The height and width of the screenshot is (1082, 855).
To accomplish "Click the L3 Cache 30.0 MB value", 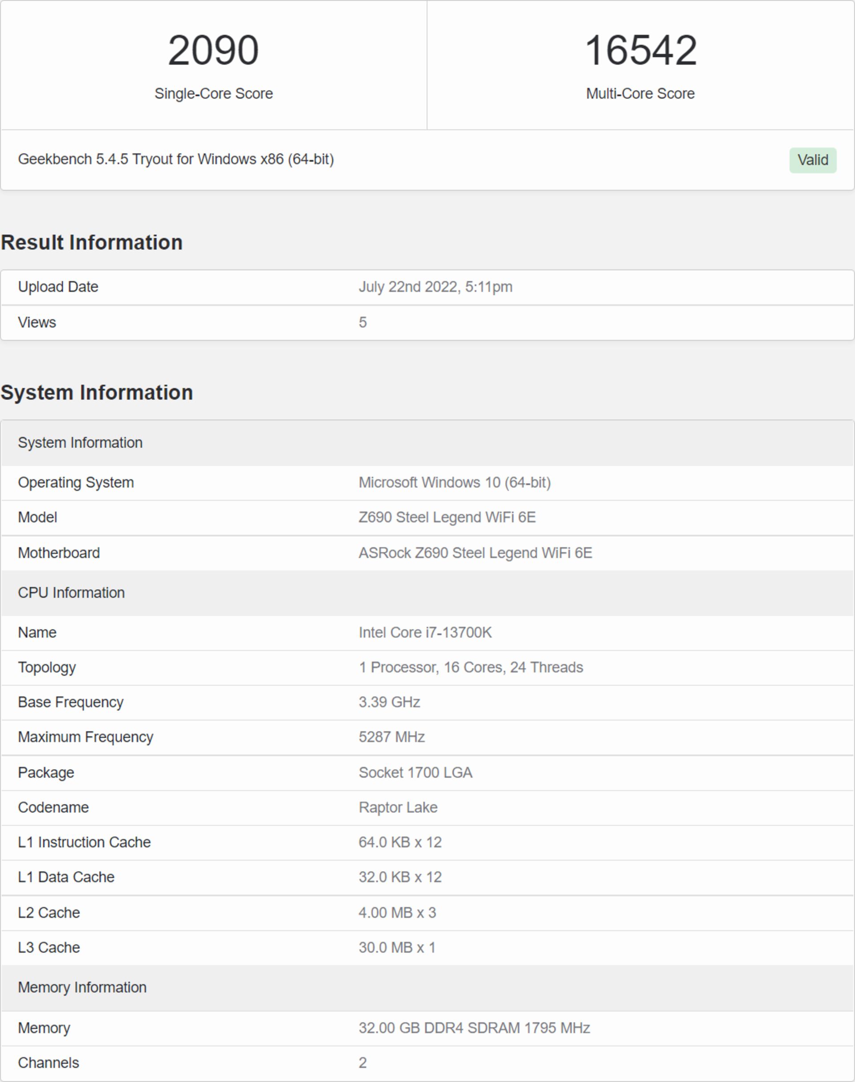I will coord(396,947).
